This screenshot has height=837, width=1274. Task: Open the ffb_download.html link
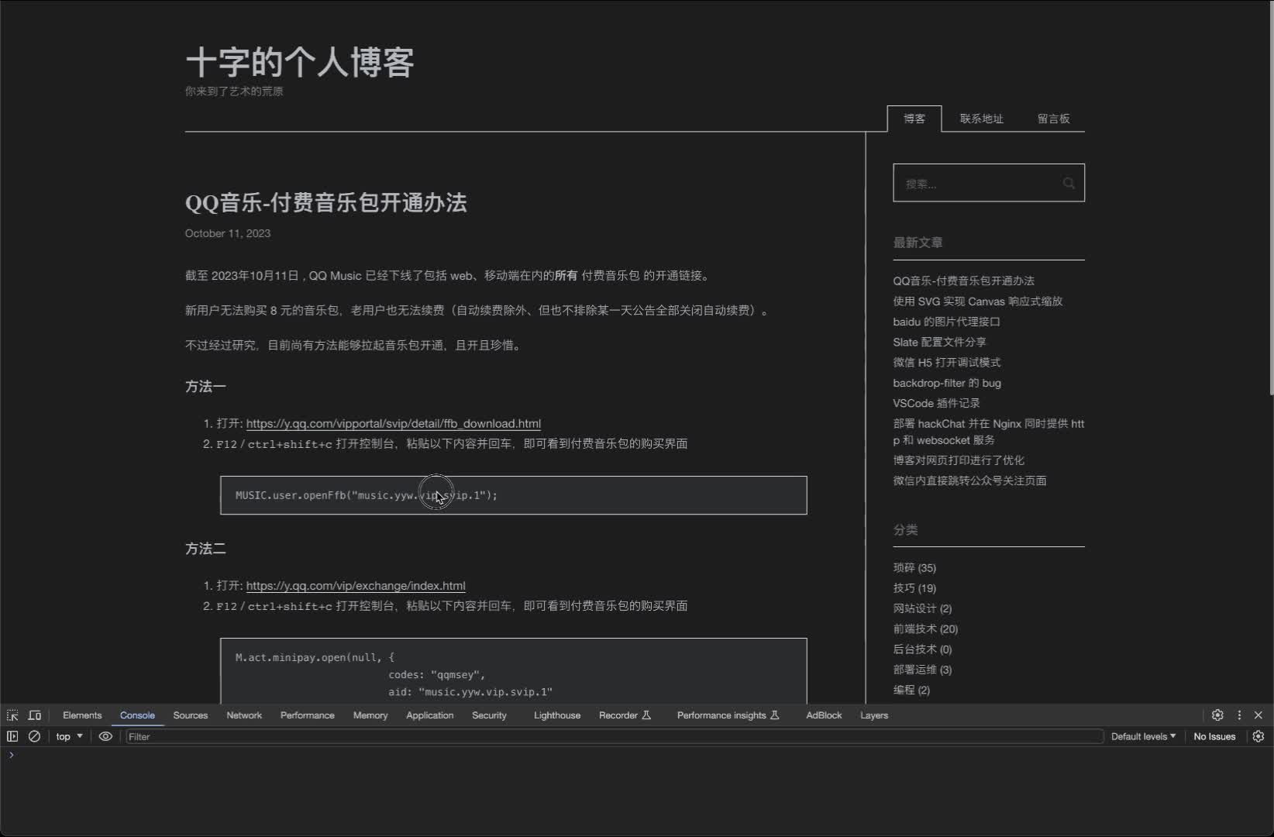[x=394, y=423]
